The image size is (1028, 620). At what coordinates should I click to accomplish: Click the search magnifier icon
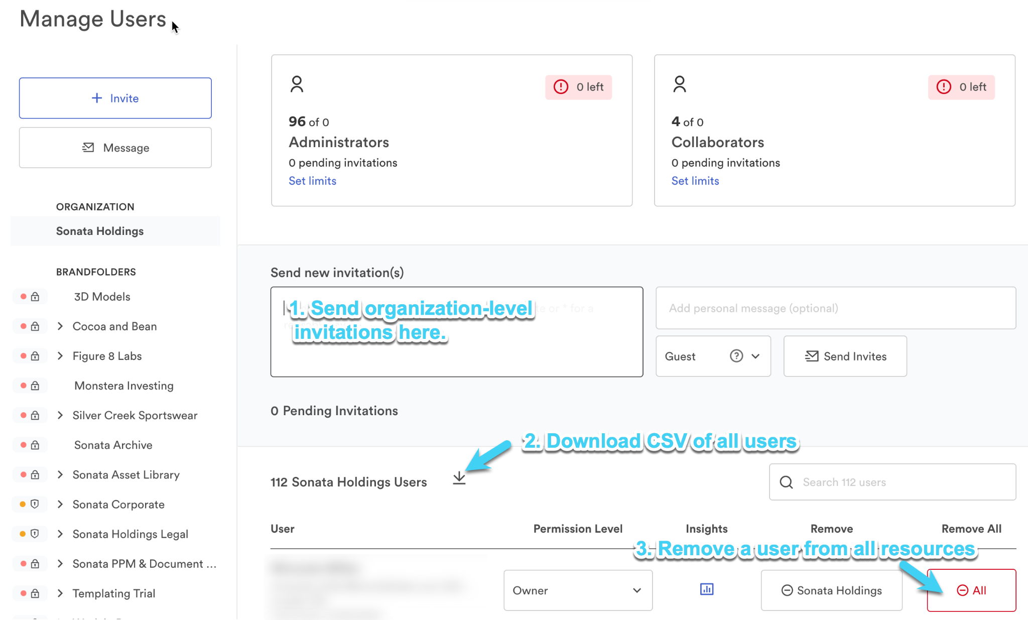point(787,482)
